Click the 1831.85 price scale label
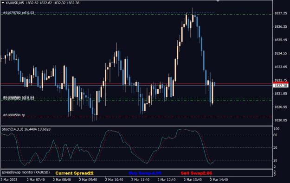 pyautogui.click(x=281, y=94)
